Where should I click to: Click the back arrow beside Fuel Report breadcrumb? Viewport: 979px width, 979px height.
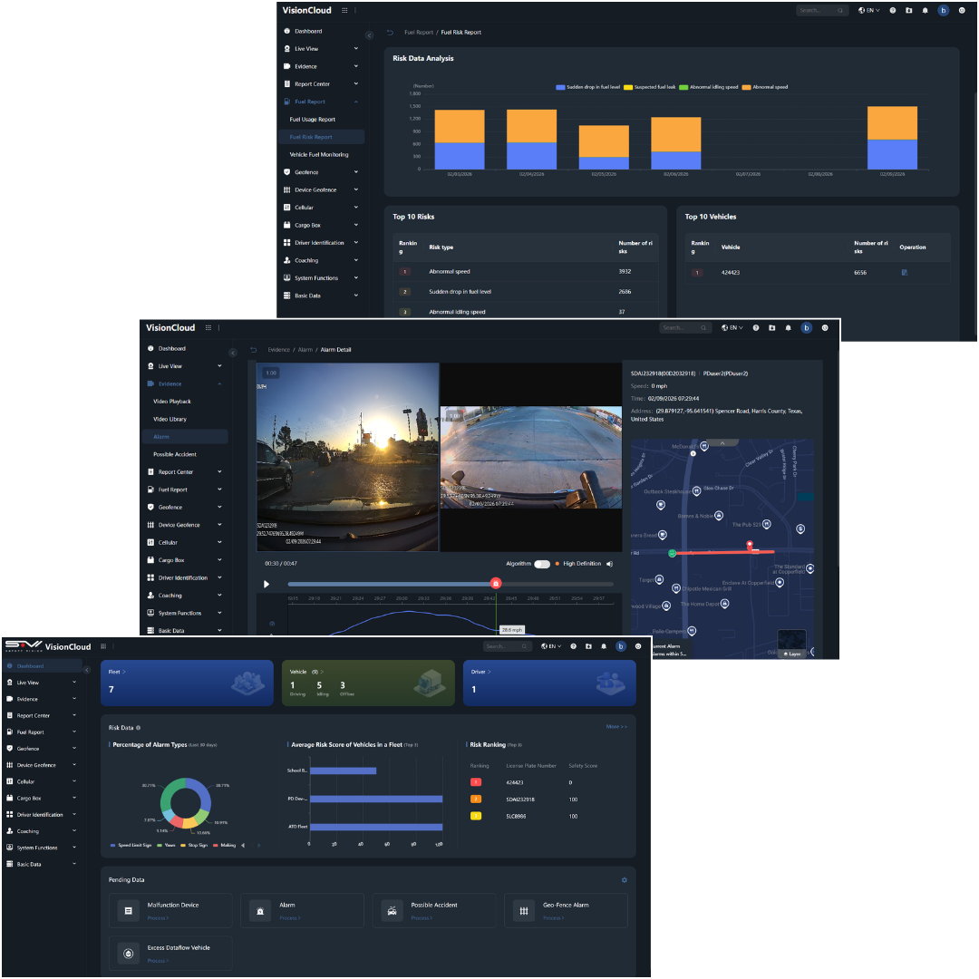click(x=390, y=33)
